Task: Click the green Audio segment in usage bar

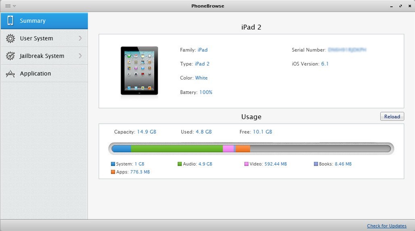Action: click(177, 149)
